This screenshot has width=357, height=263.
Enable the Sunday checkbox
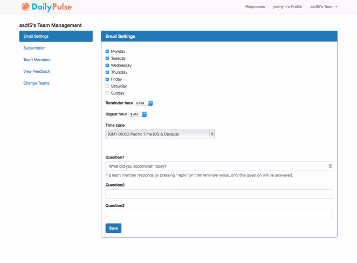(107, 93)
